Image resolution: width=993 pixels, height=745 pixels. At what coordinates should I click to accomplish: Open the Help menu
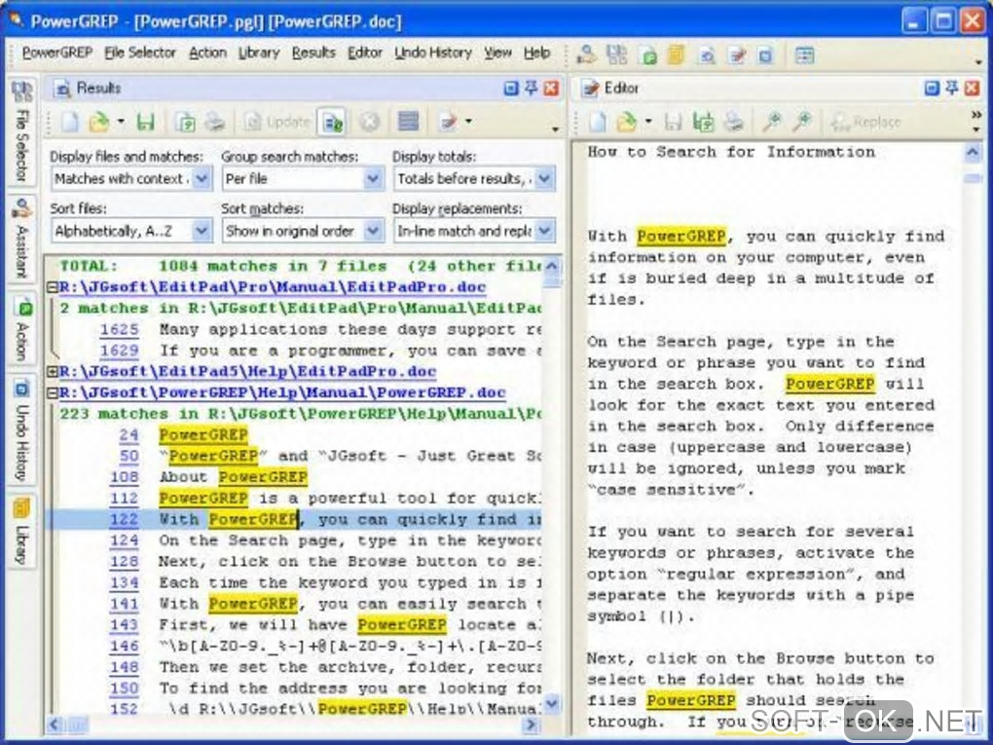(536, 54)
